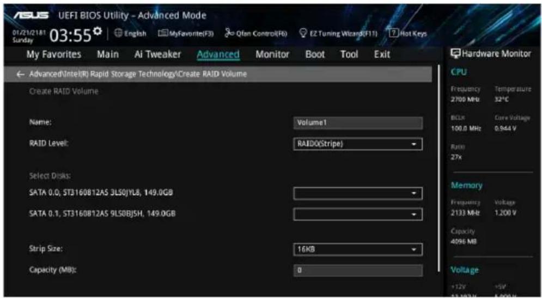
Task: Click the breadcrumb path Create RAID Volume
Action: pyautogui.click(x=138, y=74)
